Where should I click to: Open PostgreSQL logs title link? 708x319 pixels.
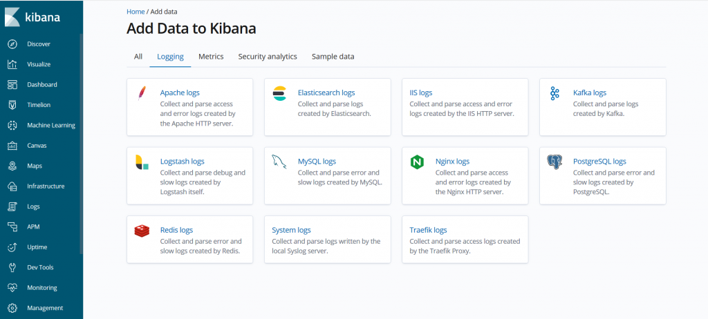599,161
